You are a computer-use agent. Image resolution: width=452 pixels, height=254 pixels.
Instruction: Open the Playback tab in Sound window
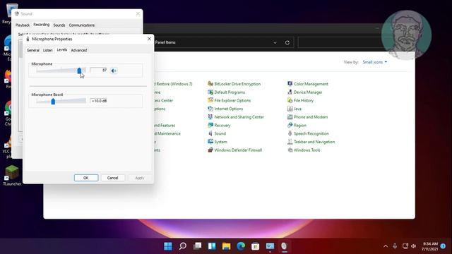click(23, 25)
